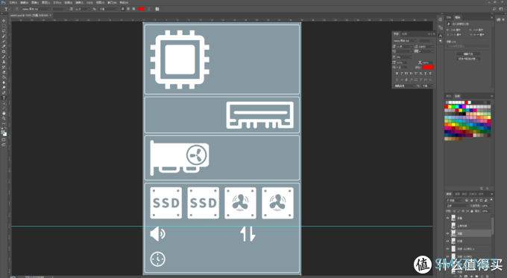This screenshot has height=278, width=507.
Task: Select the Move tool at the top of the toolbox
Action: click(4, 21)
